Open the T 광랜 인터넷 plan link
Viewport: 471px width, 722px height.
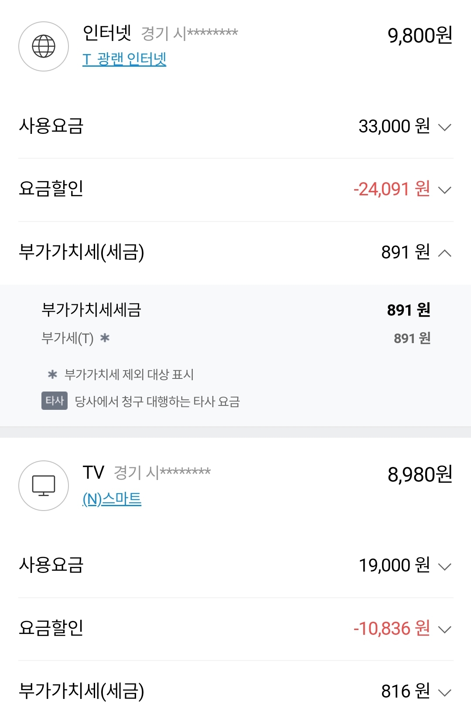click(124, 59)
